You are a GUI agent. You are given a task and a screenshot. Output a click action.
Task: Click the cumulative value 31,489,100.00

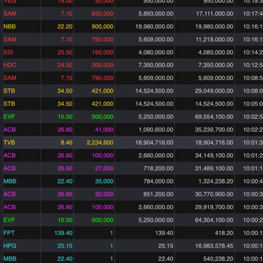[214, 168]
